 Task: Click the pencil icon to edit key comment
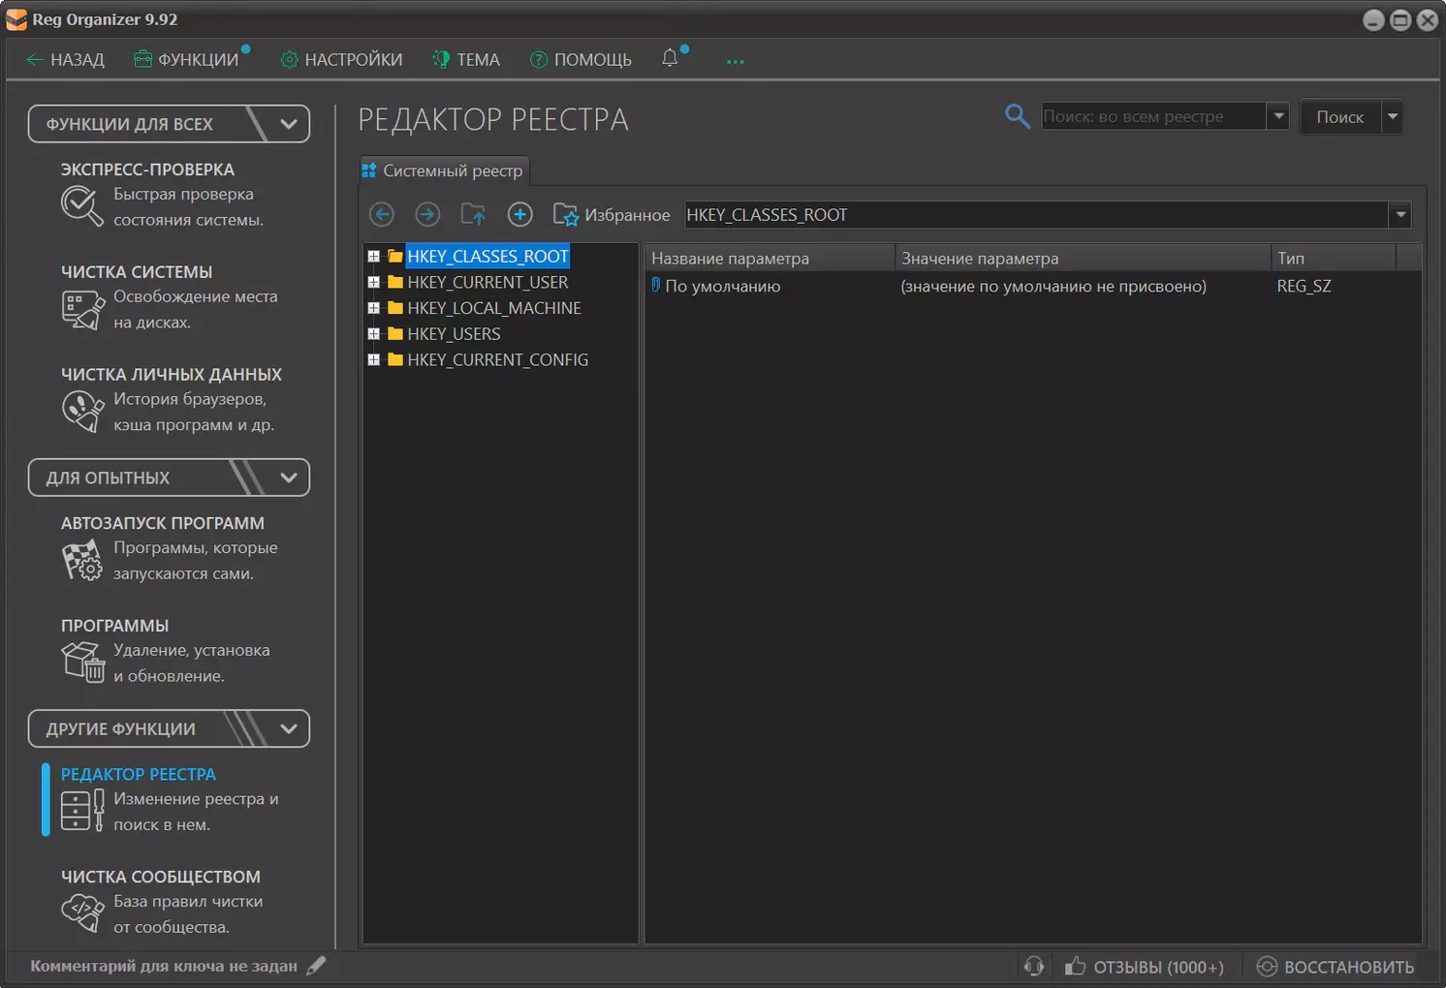(x=316, y=966)
